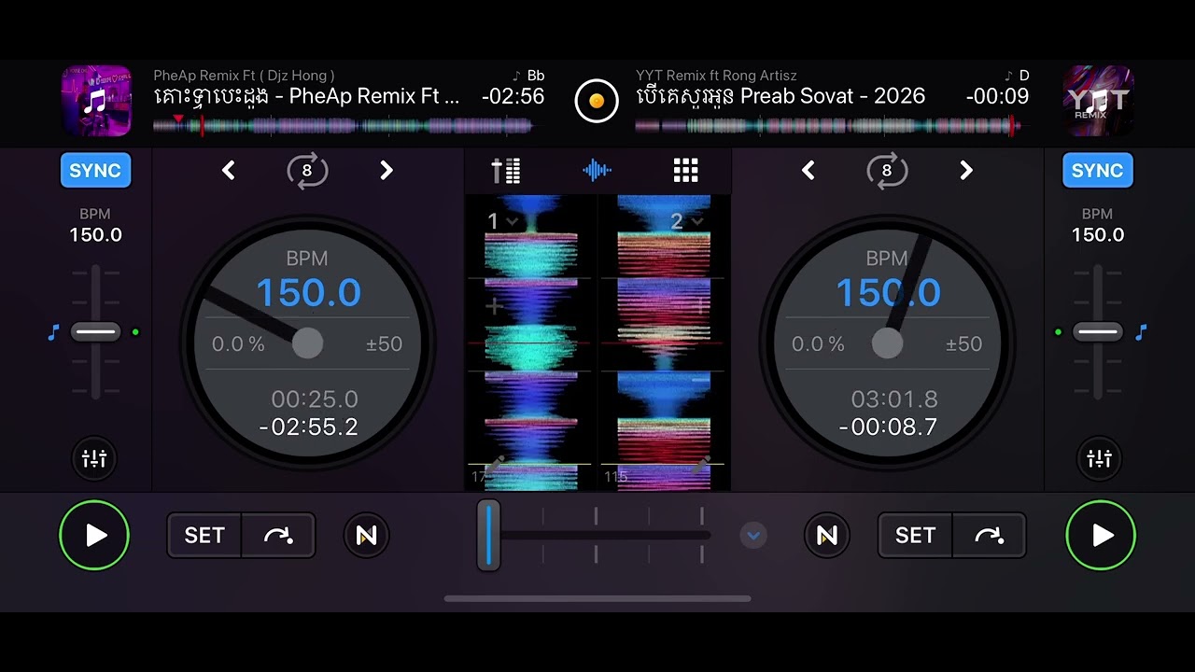Click the edit pencil on deck 1 waveform
This screenshot has height=672, width=1195.
click(x=495, y=463)
